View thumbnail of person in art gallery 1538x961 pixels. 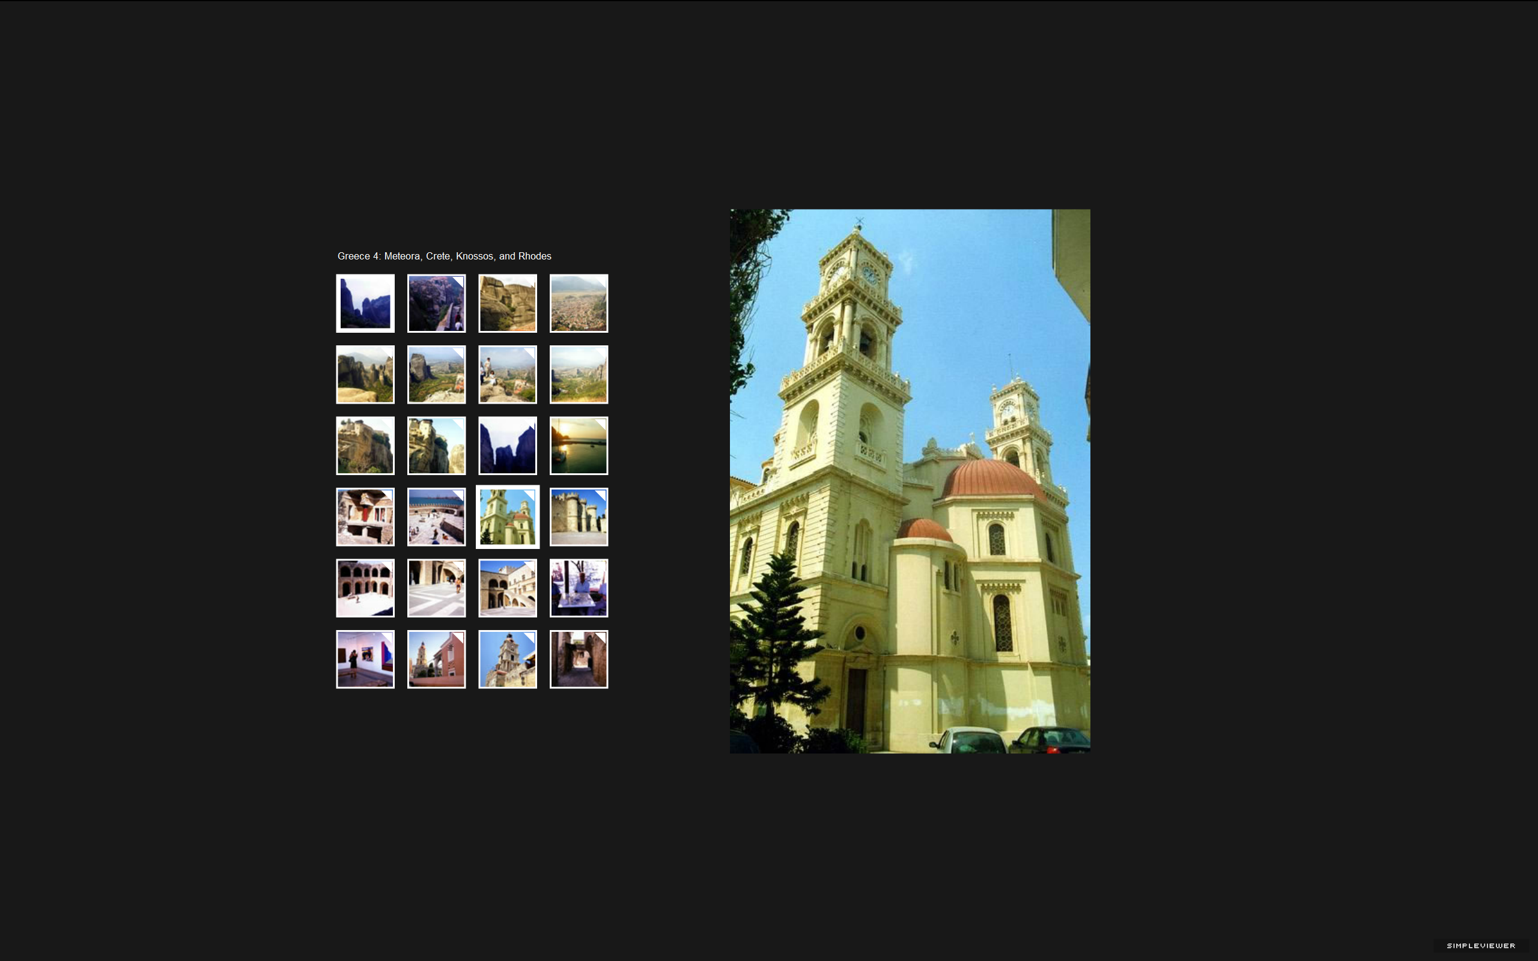[x=365, y=659]
